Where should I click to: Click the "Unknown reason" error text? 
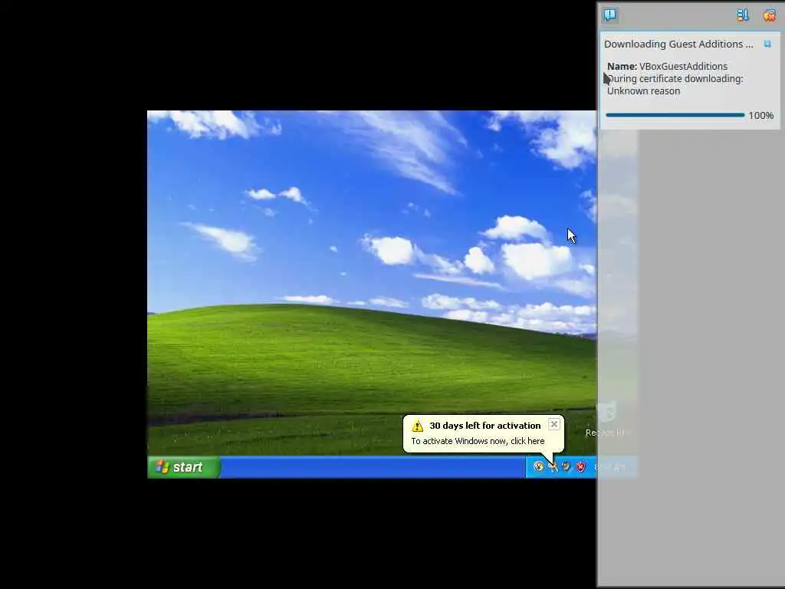pos(643,91)
